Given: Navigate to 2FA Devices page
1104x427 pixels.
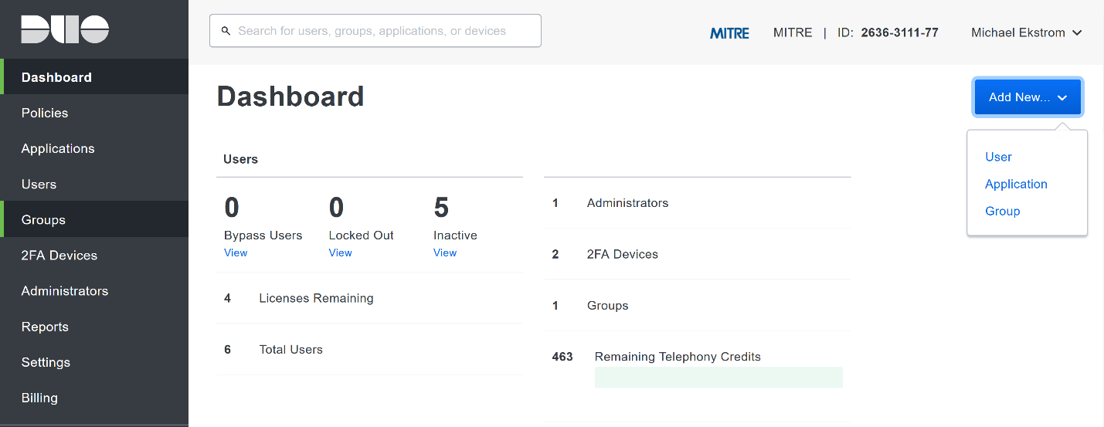Looking at the screenshot, I should pos(59,256).
